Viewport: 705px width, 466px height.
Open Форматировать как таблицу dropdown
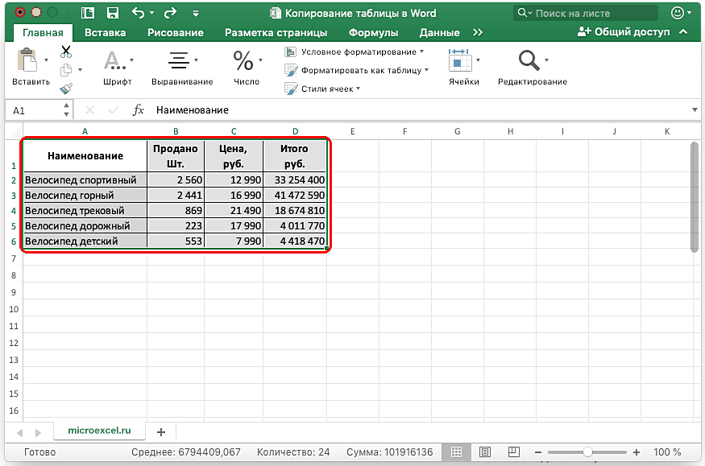357,71
